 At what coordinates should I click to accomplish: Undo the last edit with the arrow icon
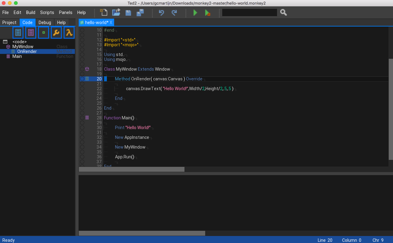pyautogui.click(x=161, y=12)
